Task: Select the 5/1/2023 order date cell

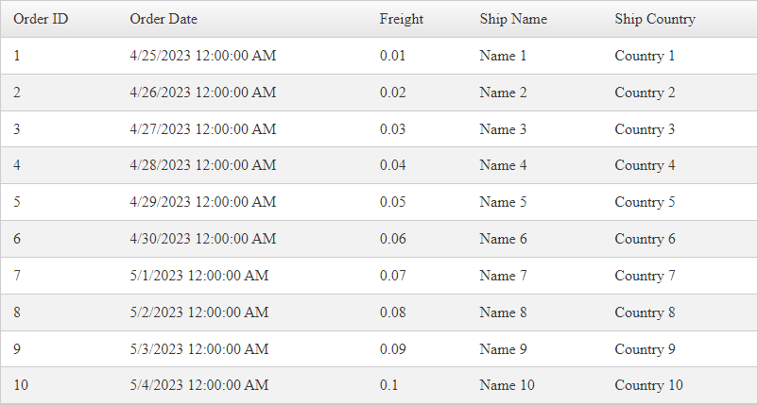Action: (198, 277)
